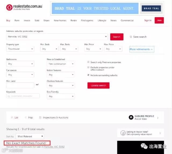
Task: Open the realestate.com.au home logo
Action: click(24, 7)
